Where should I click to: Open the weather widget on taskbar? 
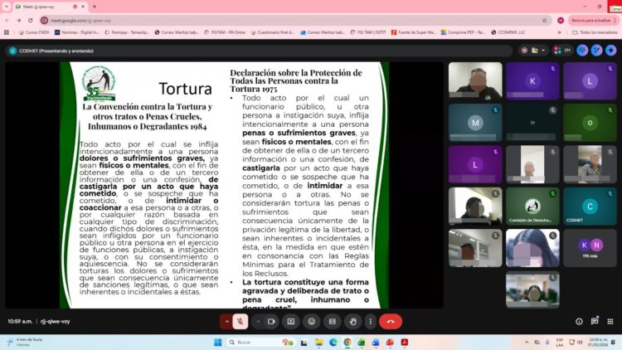[25, 342]
